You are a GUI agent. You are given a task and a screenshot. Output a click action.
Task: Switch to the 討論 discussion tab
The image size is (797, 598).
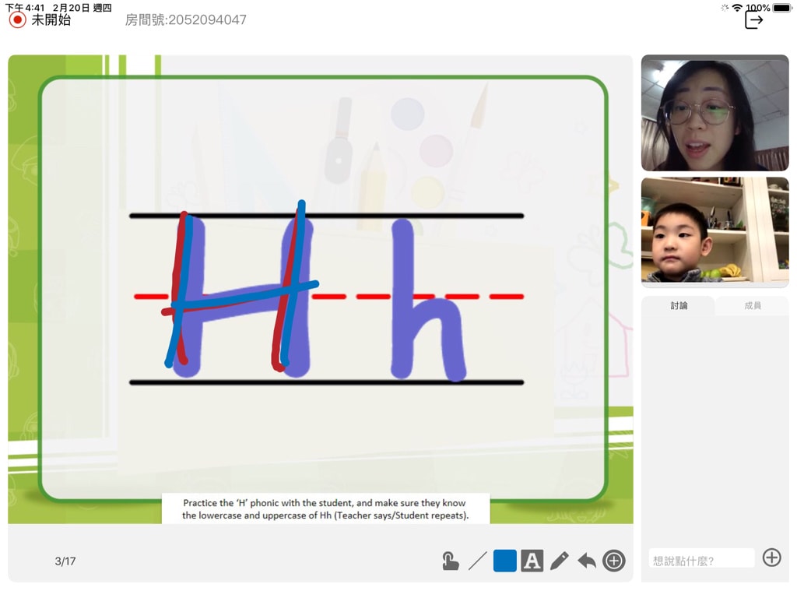pyautogui.click(x=679, y=306)
